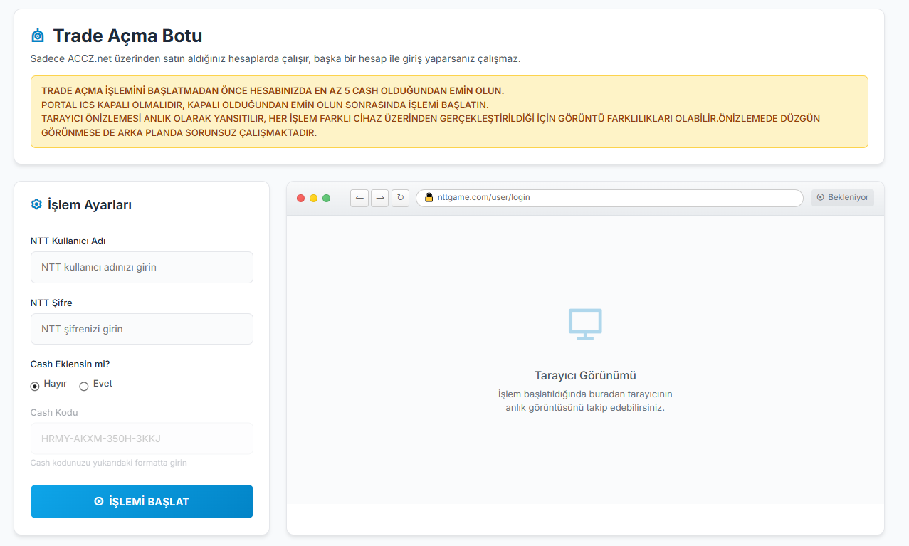This screenshot has width=909, height=546.
Task: Click the bot icon beside Trade Açma Botu
Action: (38, 36)
